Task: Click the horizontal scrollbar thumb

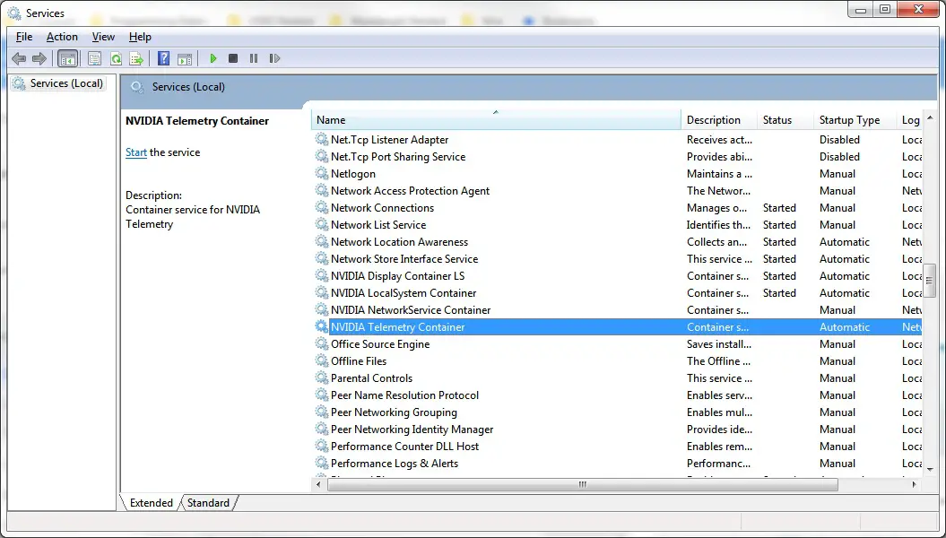Action: pyautogui.click(x=582, y=484)
